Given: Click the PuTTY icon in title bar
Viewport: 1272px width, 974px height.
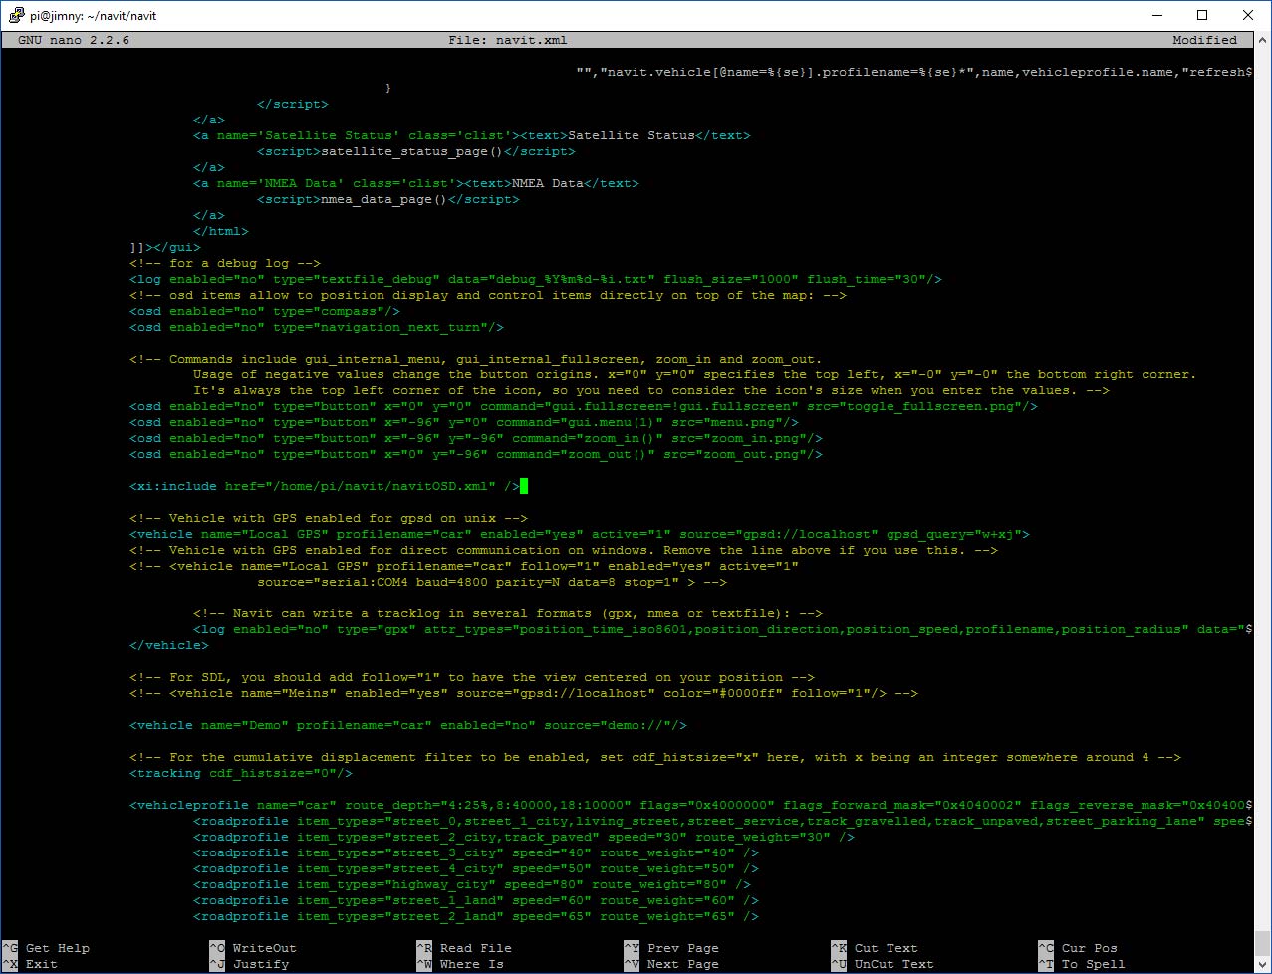Looking at the screenshot, I should coord(16,15).
